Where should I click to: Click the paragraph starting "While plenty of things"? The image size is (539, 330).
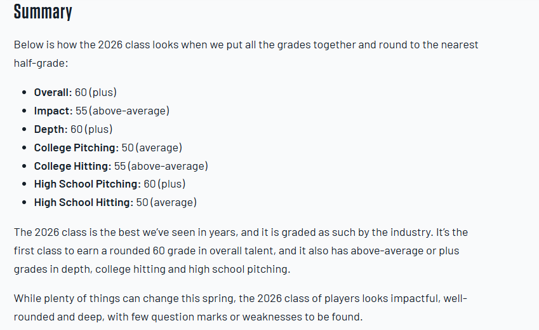coord(235,307)
